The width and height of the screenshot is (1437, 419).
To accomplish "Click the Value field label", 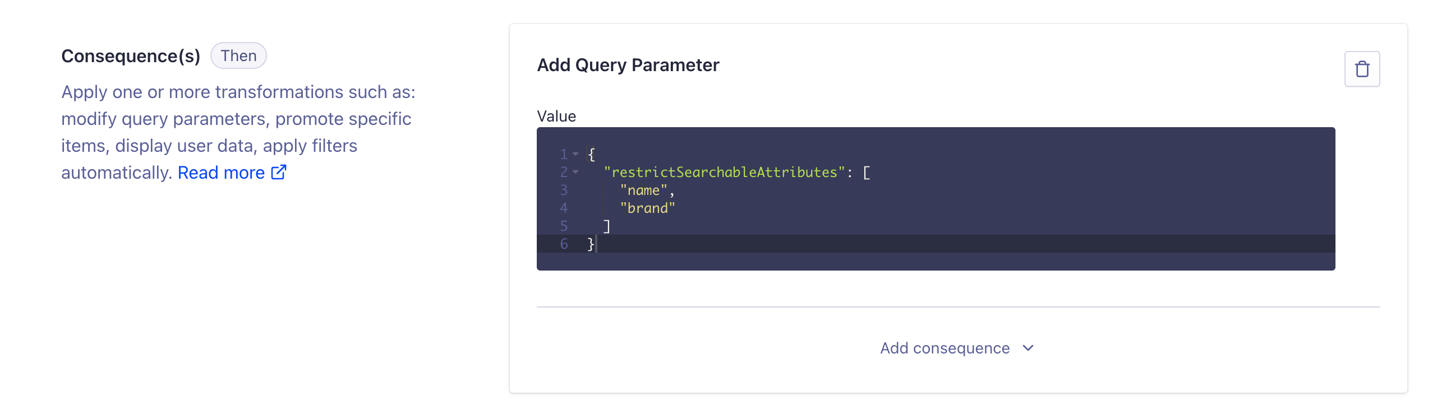I will click(556, 116).
